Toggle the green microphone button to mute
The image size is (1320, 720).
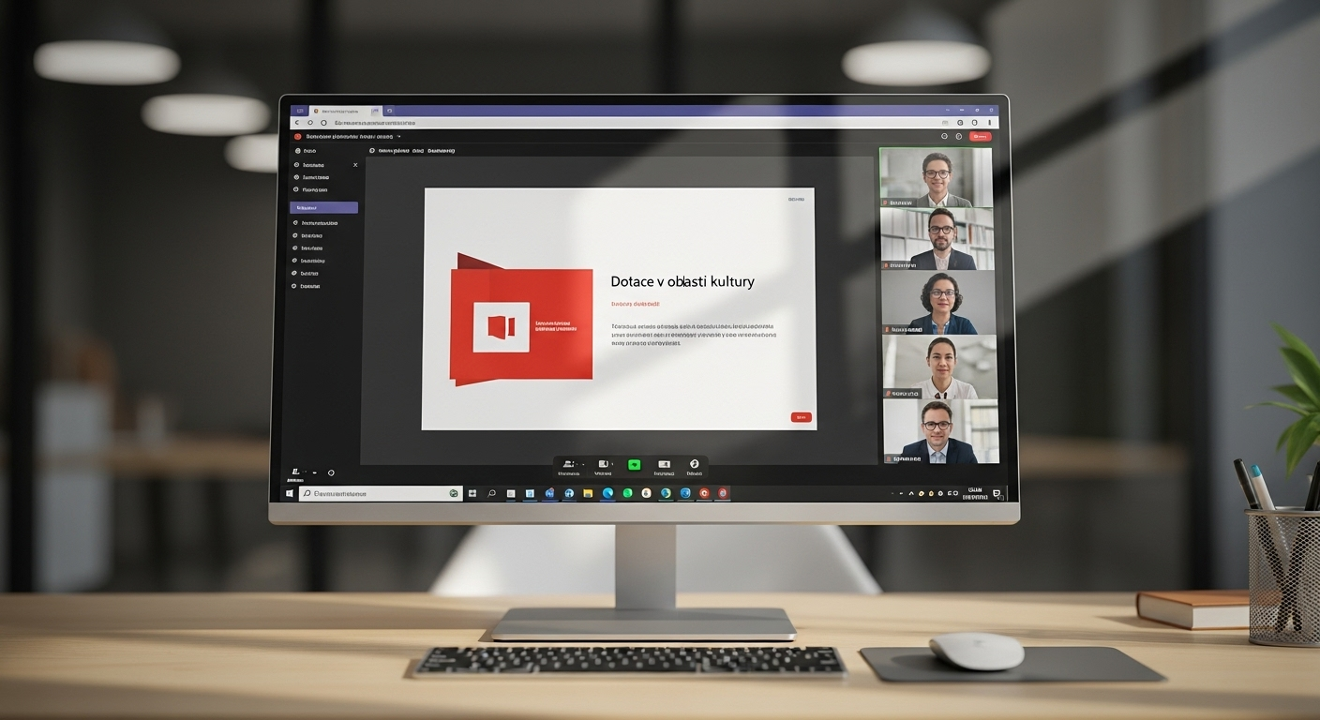click(x=635, y=463)
